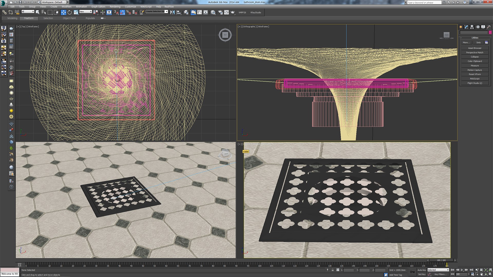The image size is (493, 277).
Task: Toggle the Selection Lock padlock
Action: pyautogui.click(x=333, y=270)
